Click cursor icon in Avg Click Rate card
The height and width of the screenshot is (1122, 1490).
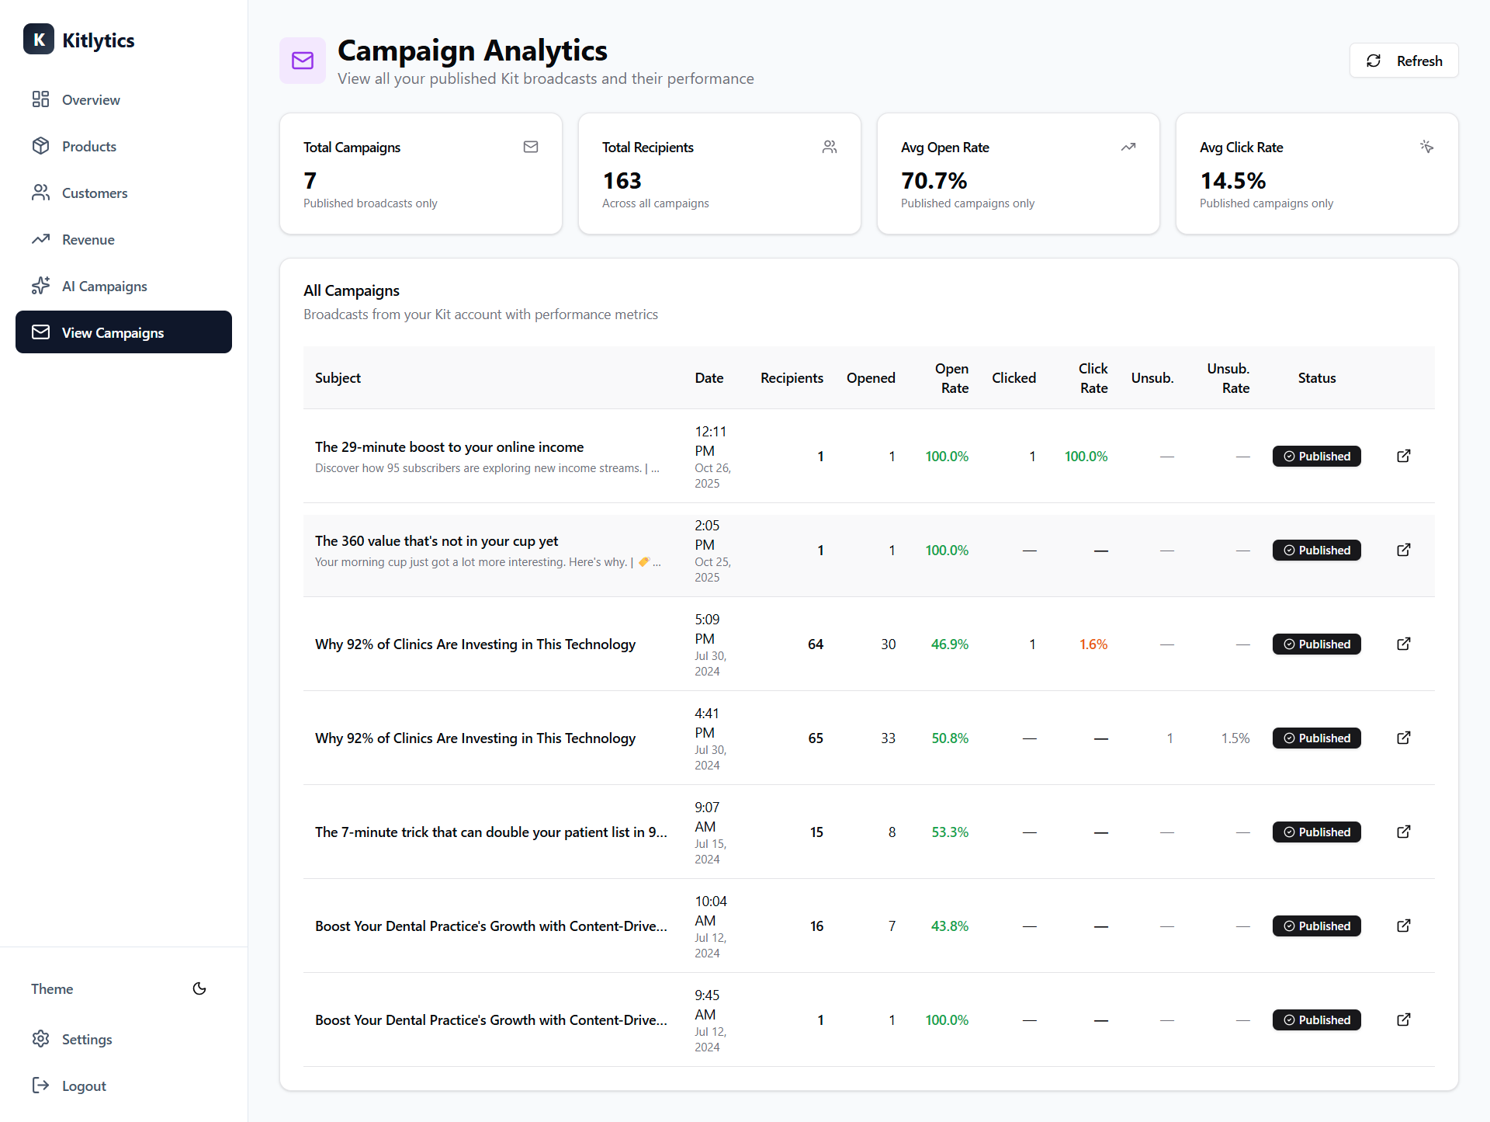coord(1426,147)
